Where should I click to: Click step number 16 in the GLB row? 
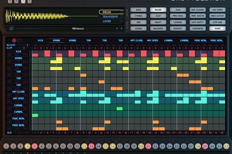pyautogui.click(x=126, y=133)
